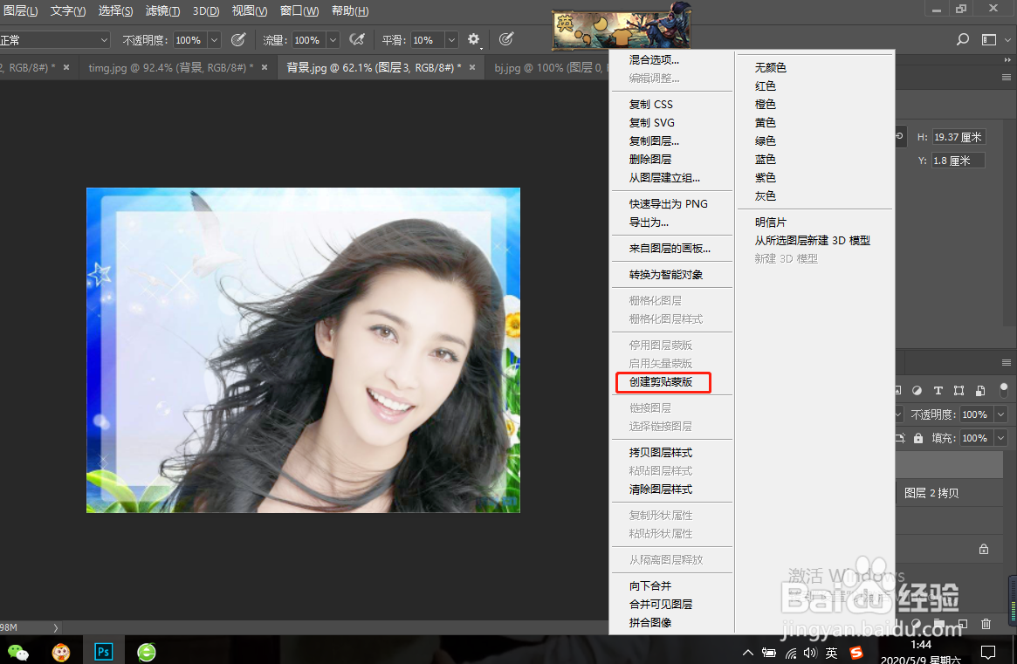Image resolution: width=1017 pixels, height=664 pixels.
Task: Filter layers by smart object icon
Action: click(980, 390)
